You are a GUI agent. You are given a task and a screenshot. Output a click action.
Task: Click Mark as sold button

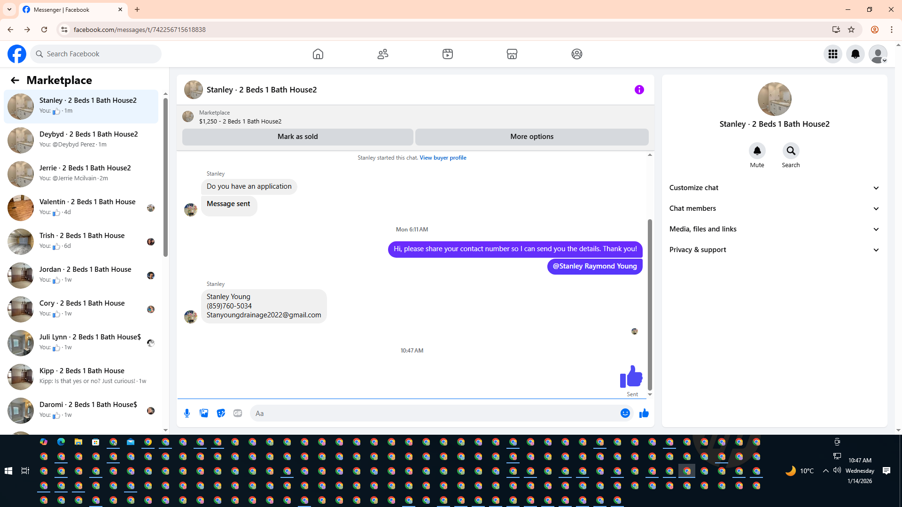[297, 137]
